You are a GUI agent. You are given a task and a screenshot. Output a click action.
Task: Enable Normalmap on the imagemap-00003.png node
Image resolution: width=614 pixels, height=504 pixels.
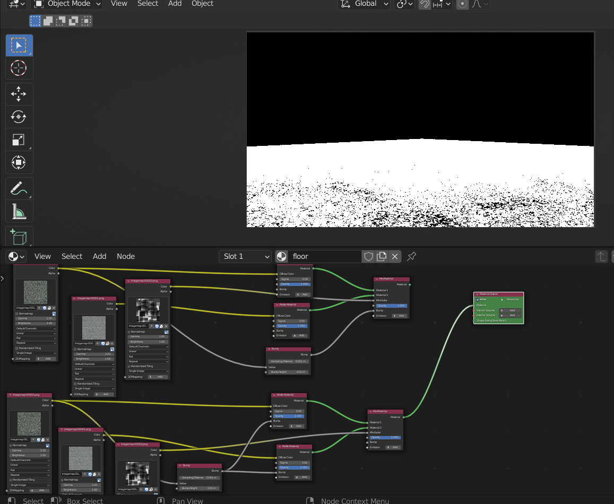pos(129,332)
